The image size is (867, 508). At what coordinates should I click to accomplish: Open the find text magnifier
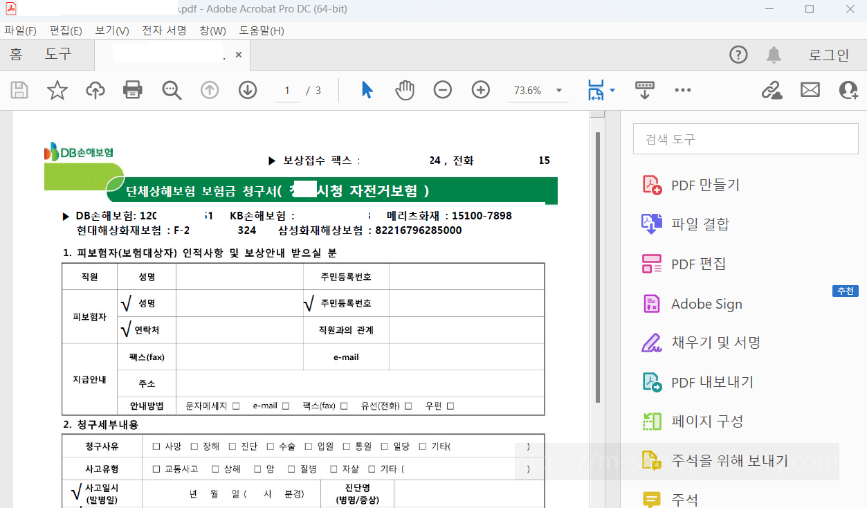tap(171, 90)
